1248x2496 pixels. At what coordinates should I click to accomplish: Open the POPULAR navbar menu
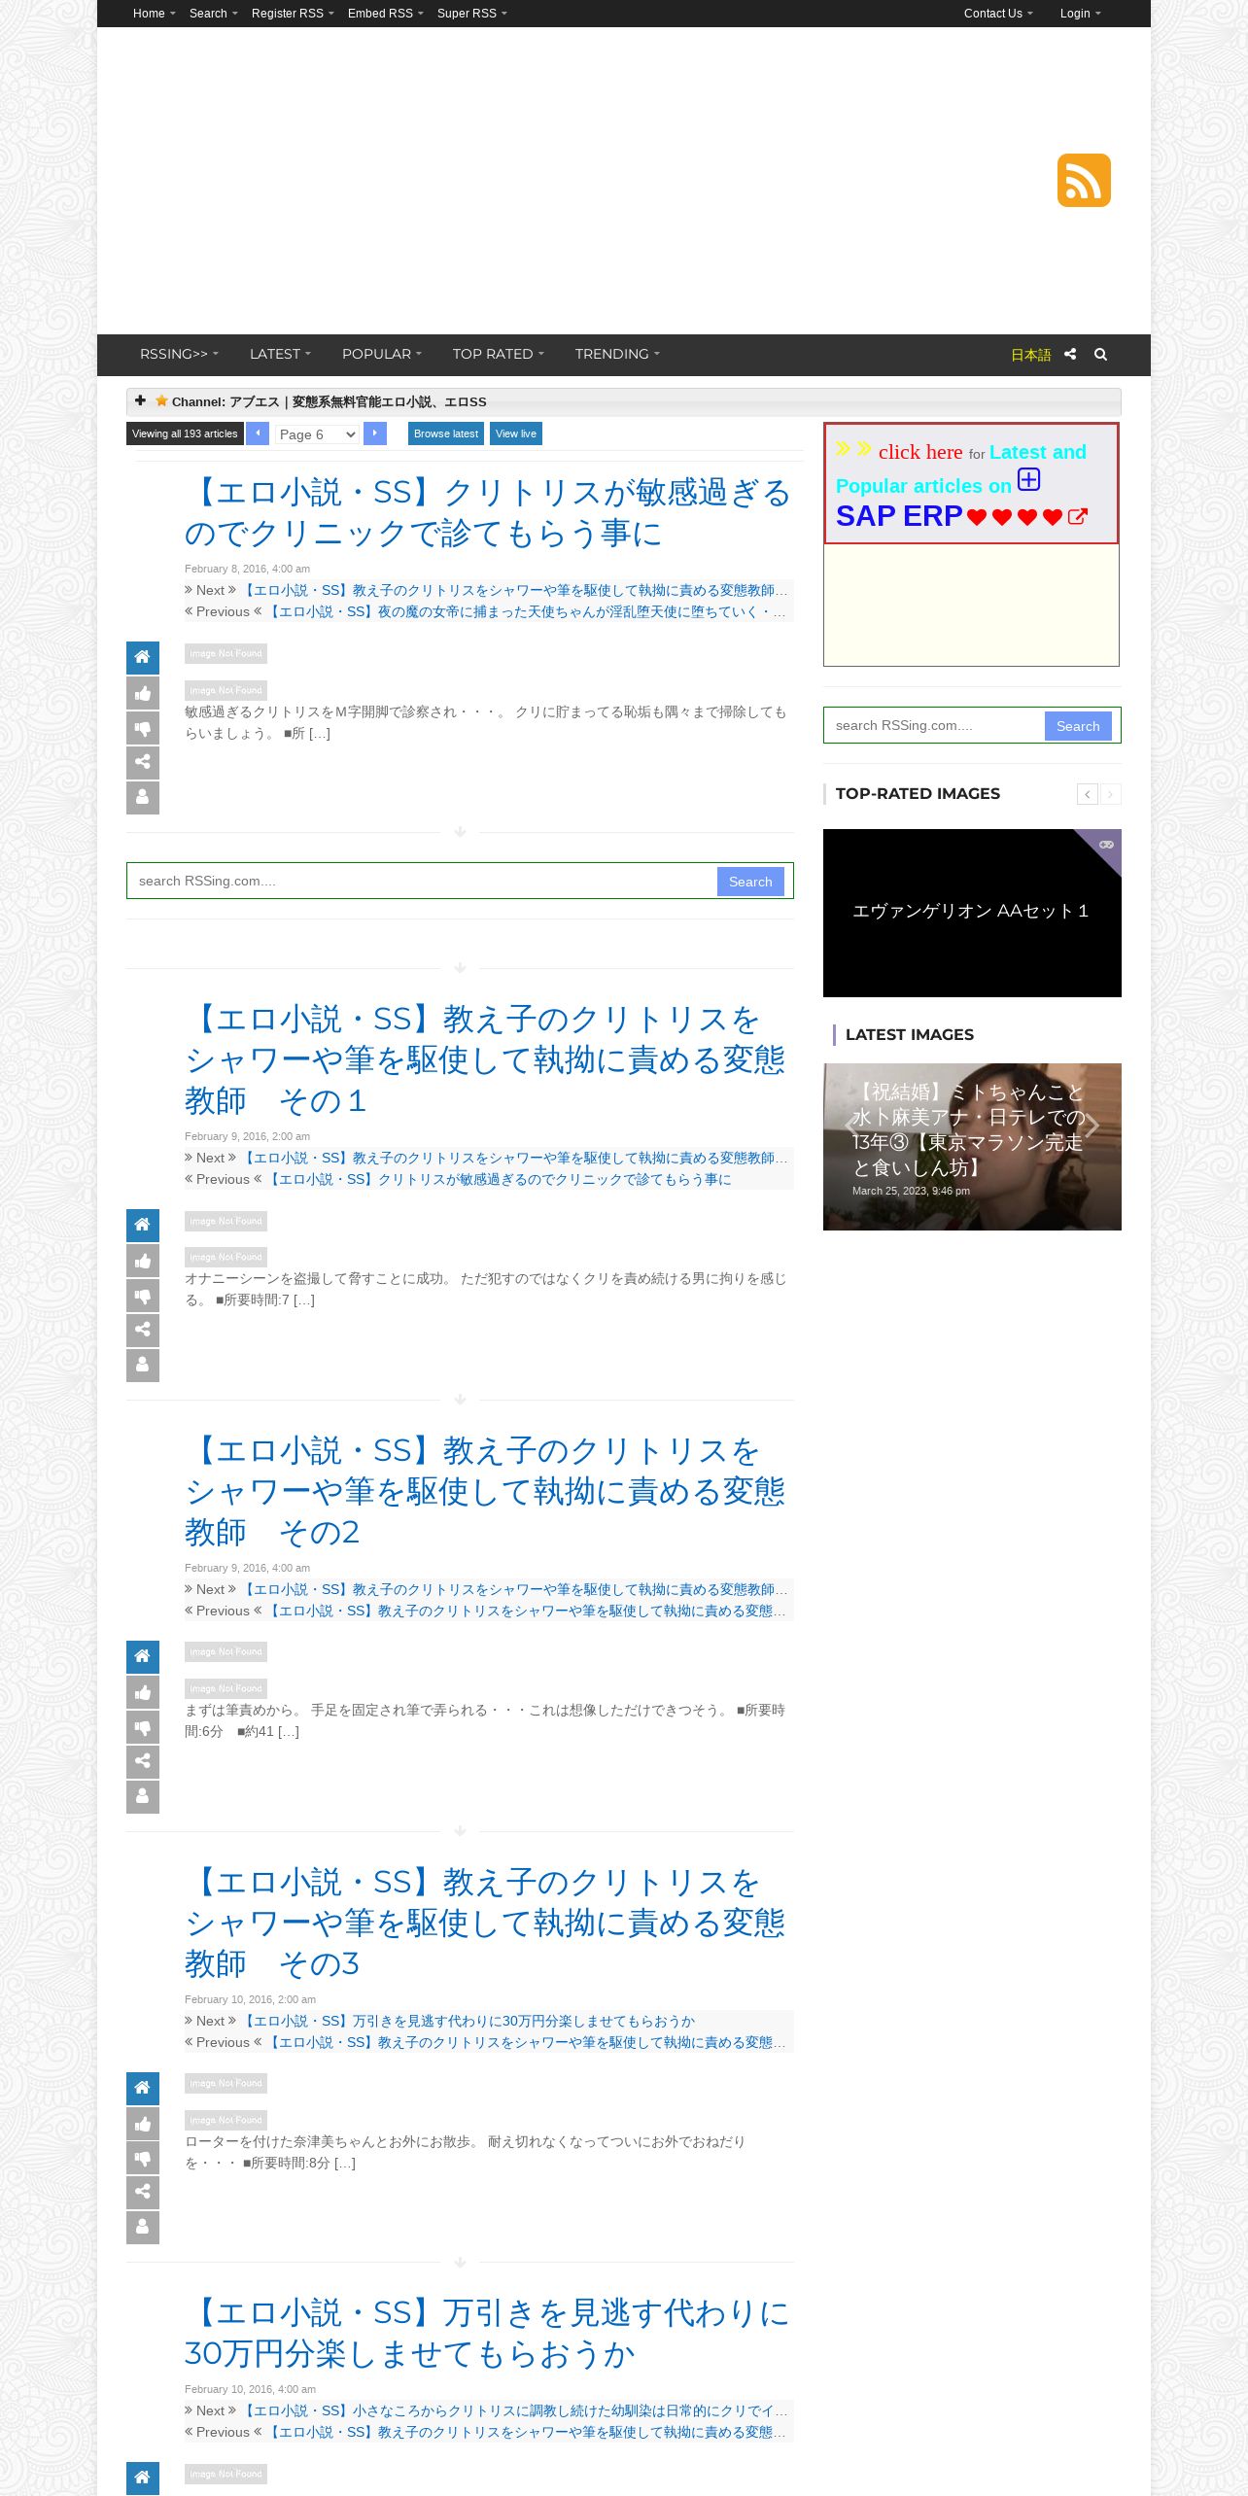pyautogui.click(x=382, y=354)
